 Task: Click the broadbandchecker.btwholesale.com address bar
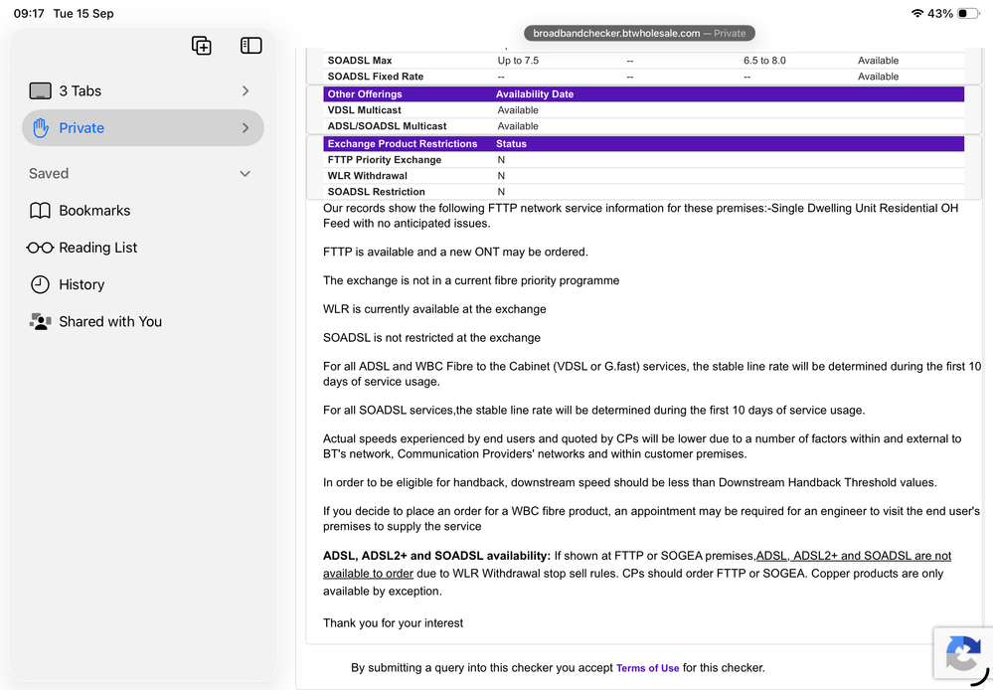click(x=639, y=33)
